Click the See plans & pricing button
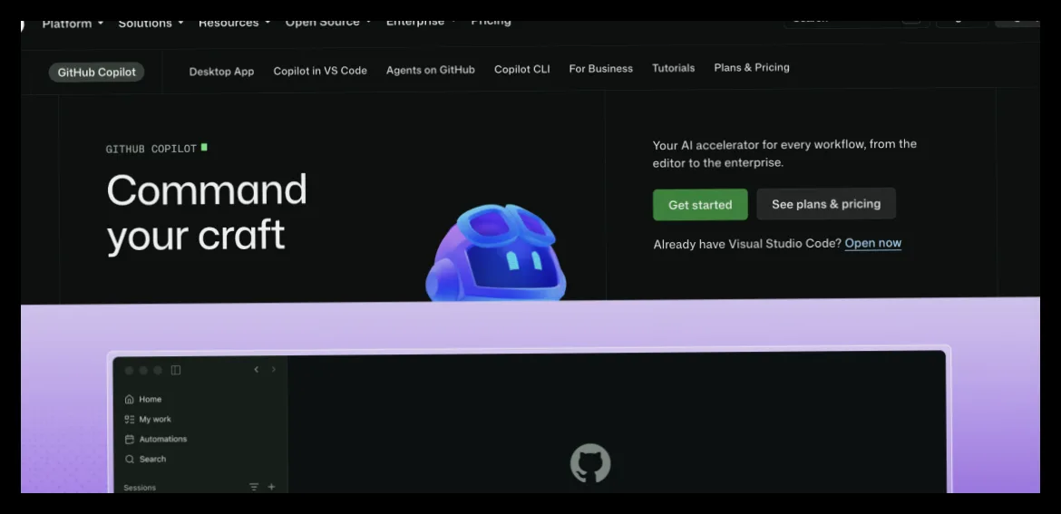Screen dimensions: 1061x514 pos(826,204)
